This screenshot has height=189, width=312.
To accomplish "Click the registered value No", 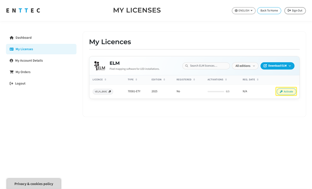I will tap(178, 91).
